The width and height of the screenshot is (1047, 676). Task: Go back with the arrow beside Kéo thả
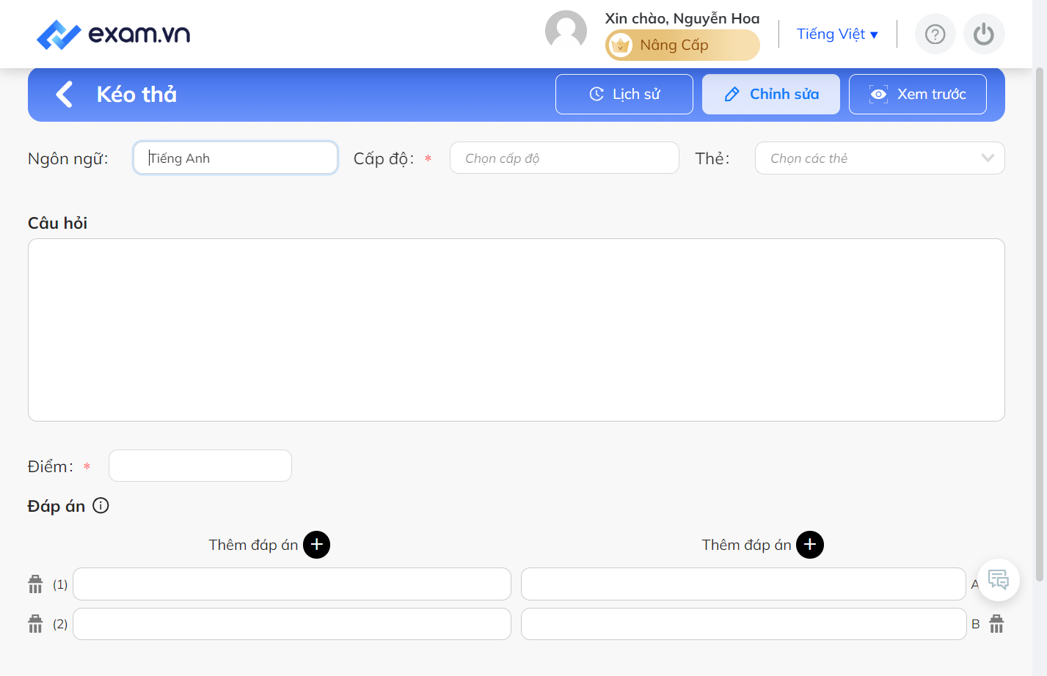pos(65,94)
